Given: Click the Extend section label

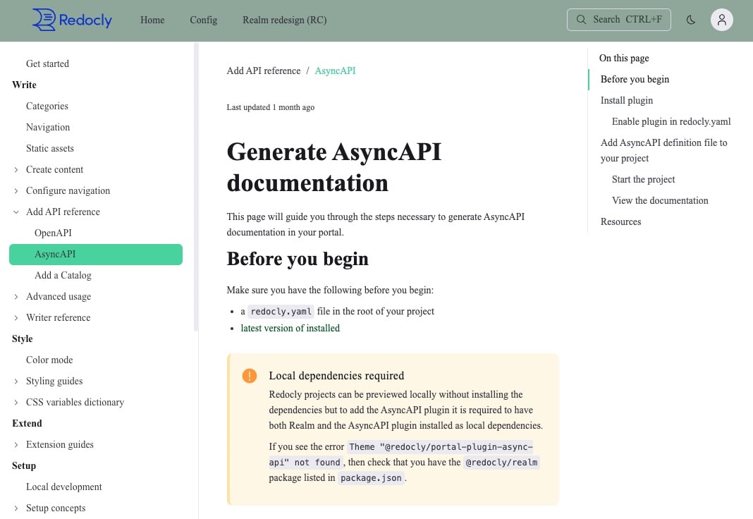Looking at the screenshot, I should click(27, 424).
